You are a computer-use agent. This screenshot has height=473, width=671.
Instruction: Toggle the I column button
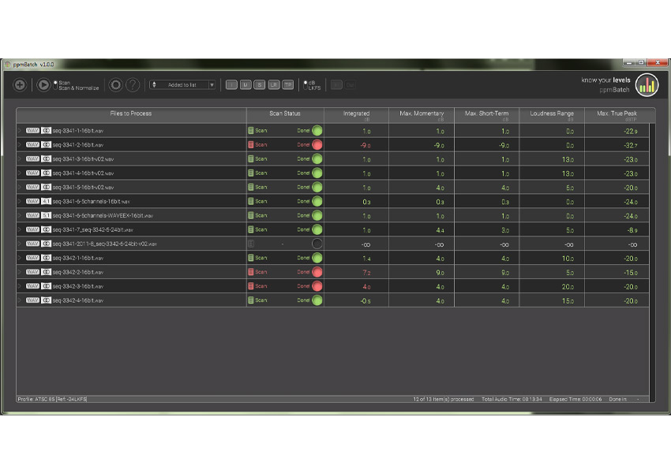231,84
